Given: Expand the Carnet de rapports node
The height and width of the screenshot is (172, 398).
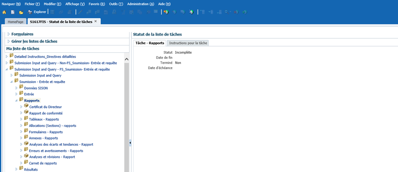Looking at the screenshot, I should [x=21, y=163].
